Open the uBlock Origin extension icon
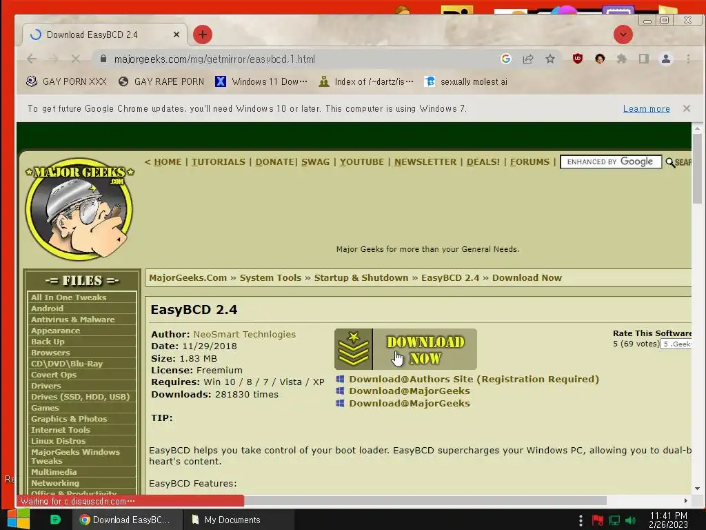Screen dimensions: 706x530 [x=578, y=59]
